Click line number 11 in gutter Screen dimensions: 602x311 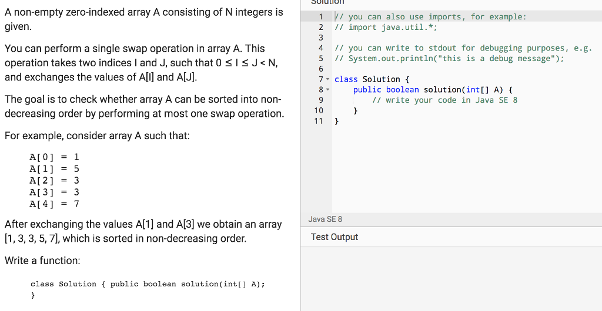pos(318,121)
